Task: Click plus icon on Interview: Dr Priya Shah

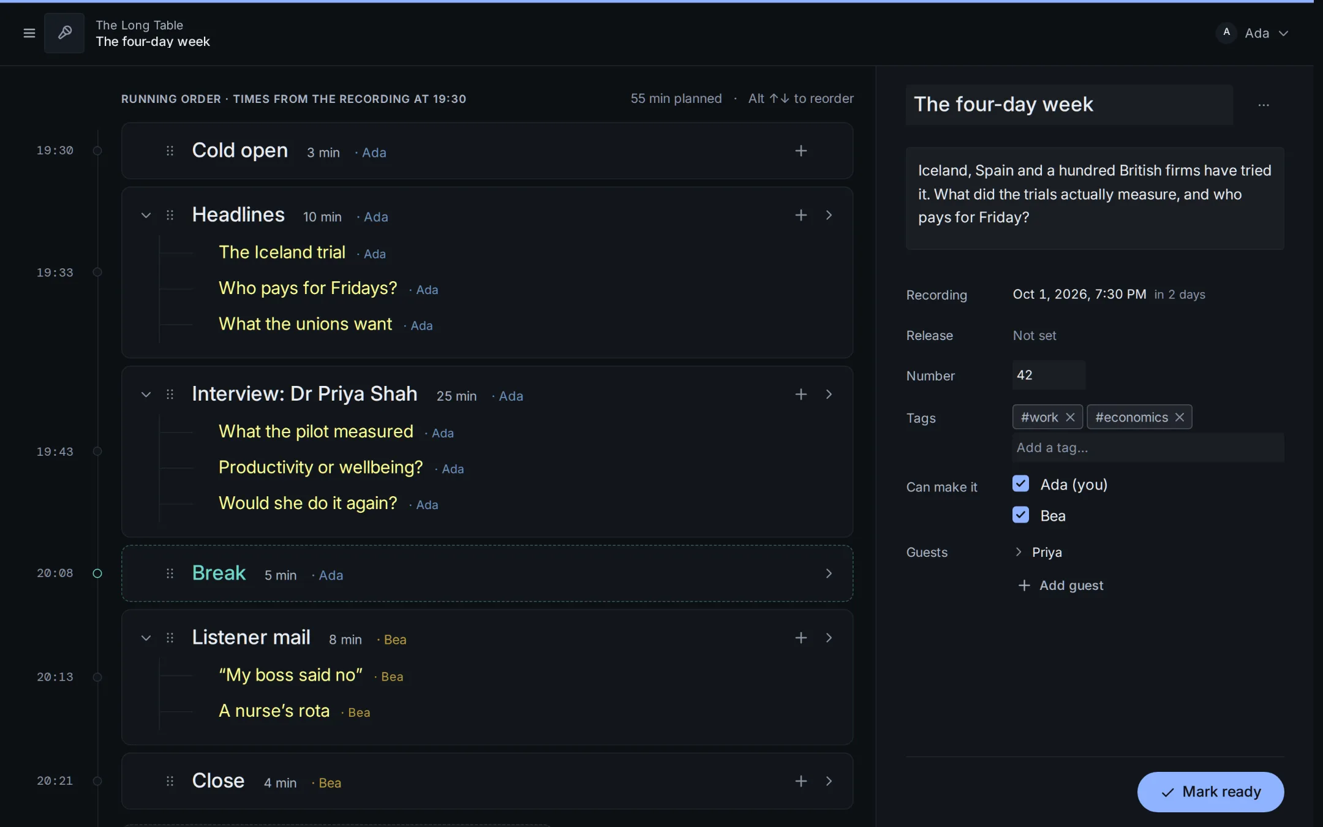Action: (x=801, y=395)
